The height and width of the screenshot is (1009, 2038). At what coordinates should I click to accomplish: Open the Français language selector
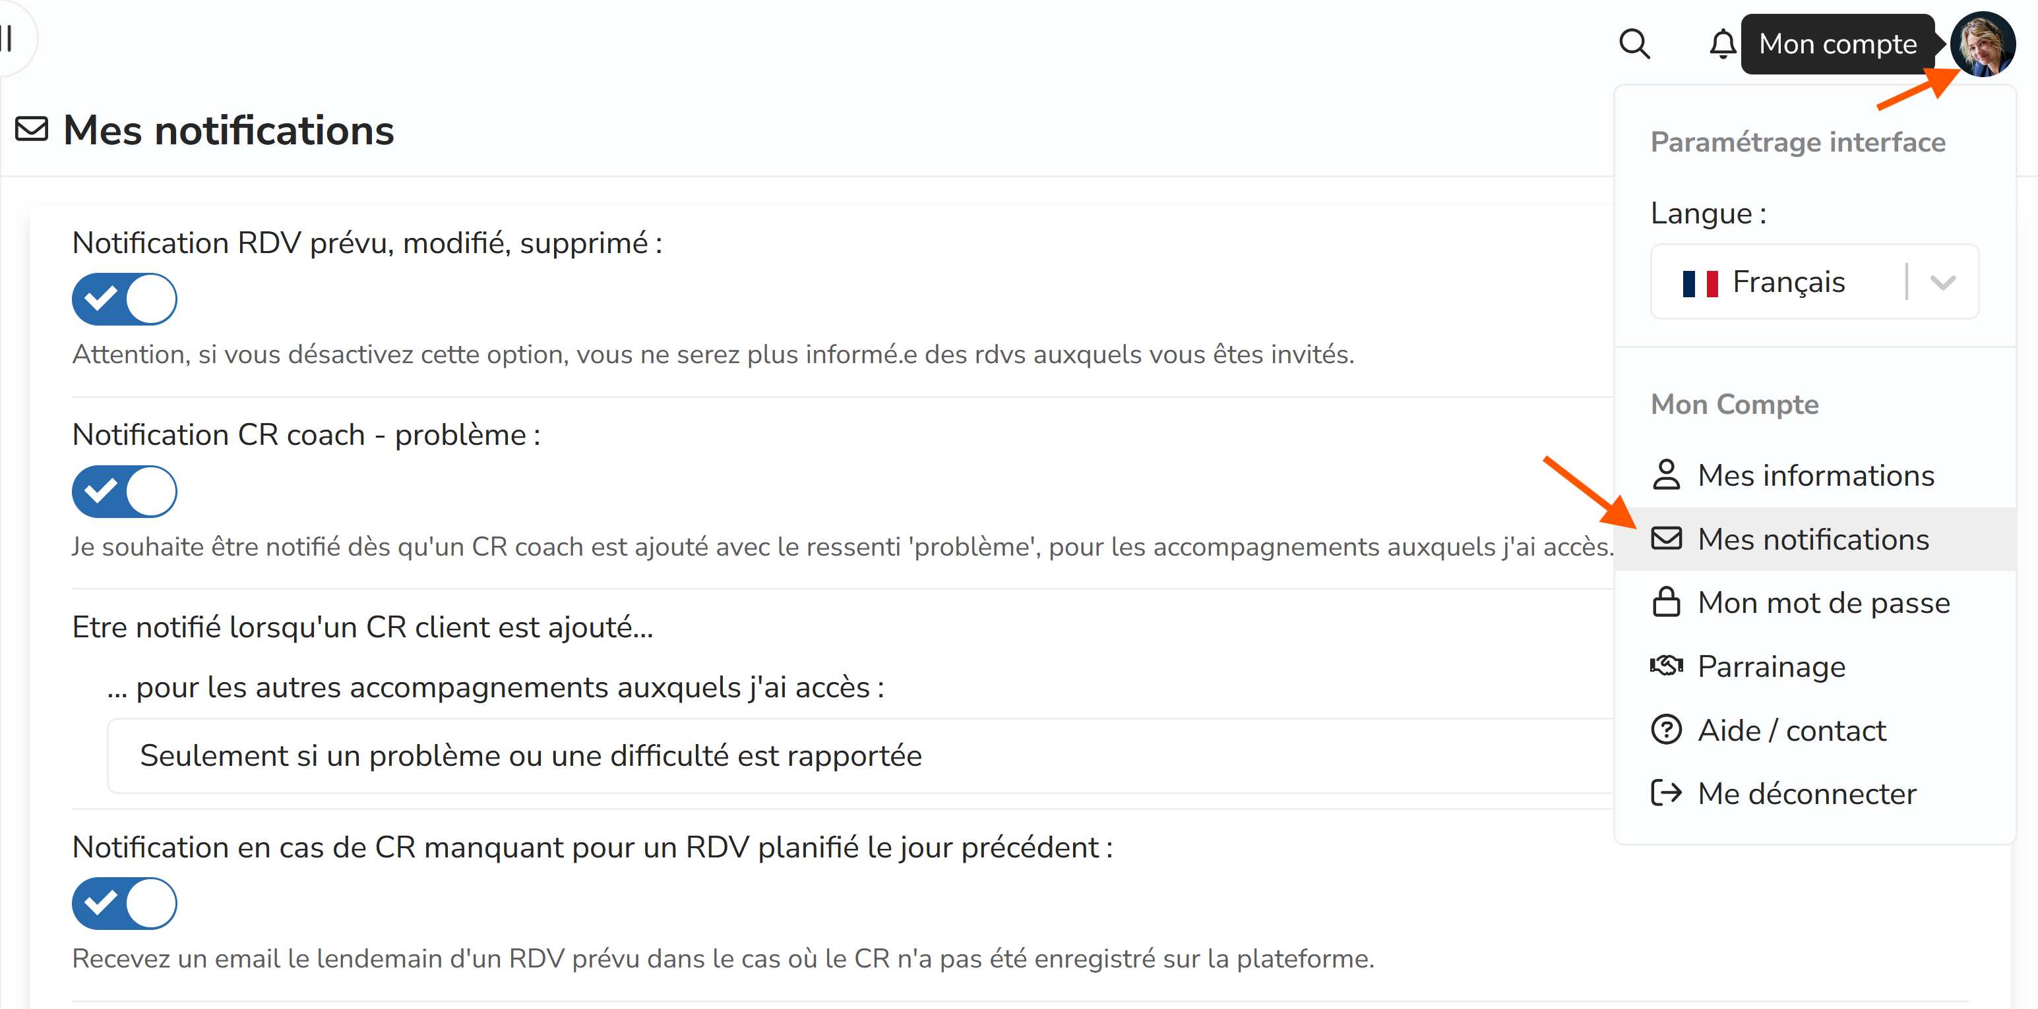pos(1814,282)
